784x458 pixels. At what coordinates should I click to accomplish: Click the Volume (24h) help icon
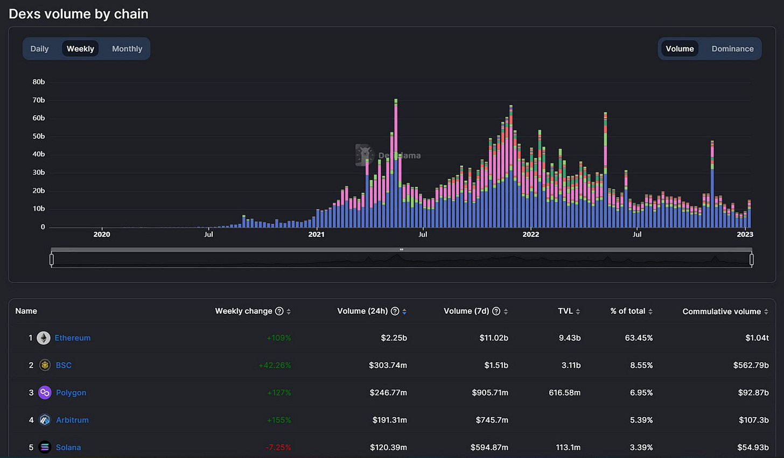tap(395, 311)
